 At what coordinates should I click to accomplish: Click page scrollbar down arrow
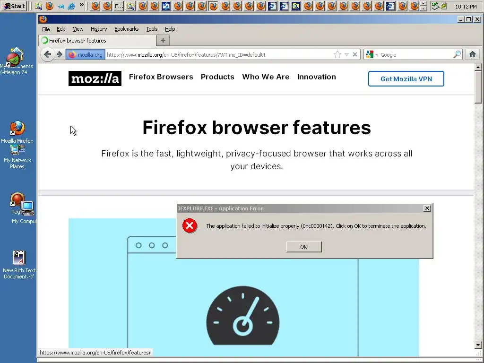point(478,345)
